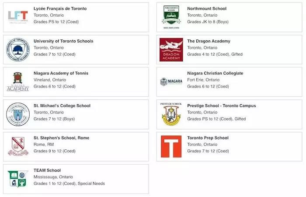Open the Lycée Français de Toronto title link
Screen dimensions: 306x197
point(60,9)
